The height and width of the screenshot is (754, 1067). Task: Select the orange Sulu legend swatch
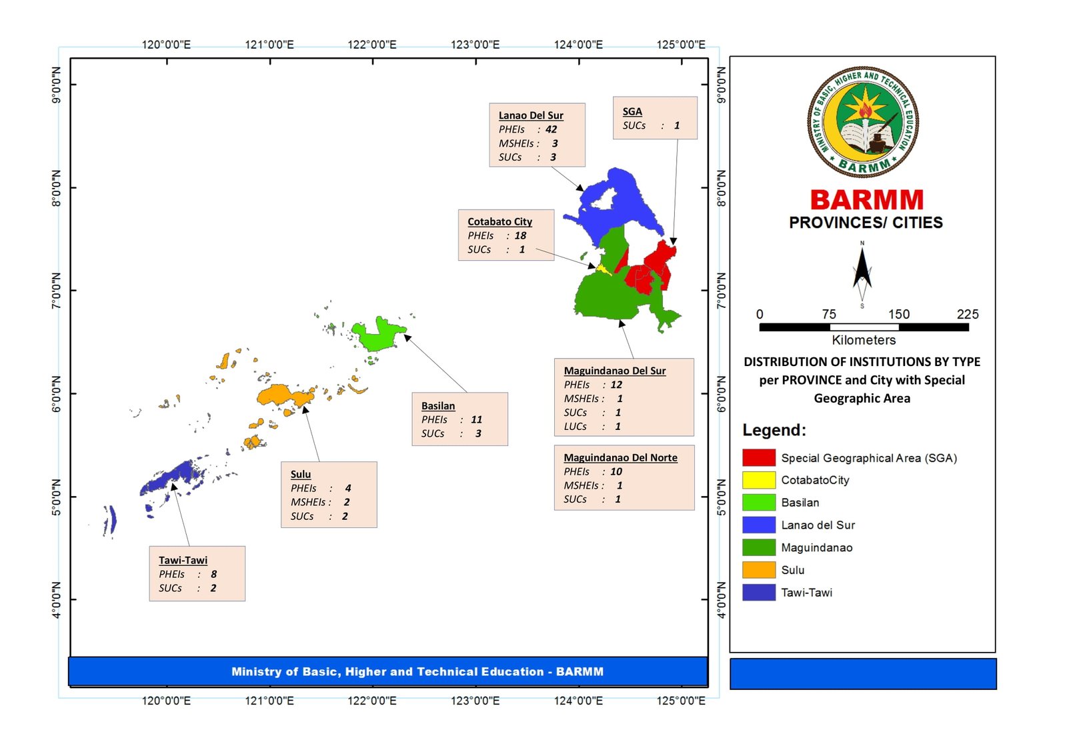click(758, 570)
